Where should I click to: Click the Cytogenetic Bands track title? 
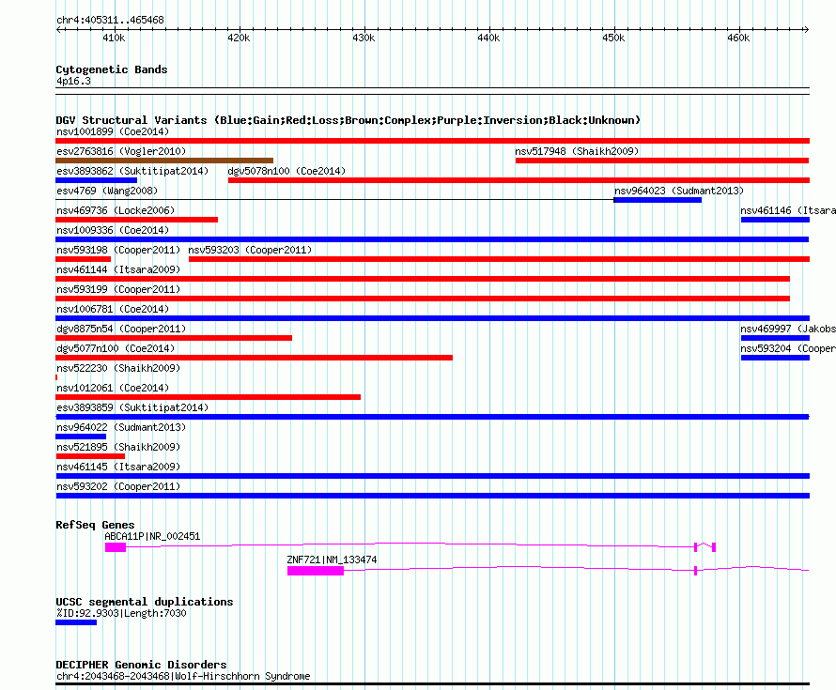112,69
